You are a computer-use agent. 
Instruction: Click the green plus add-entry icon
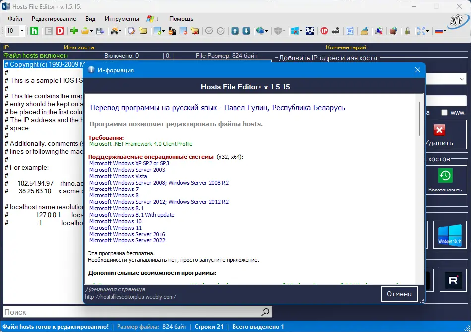click(x=74, y=31)
